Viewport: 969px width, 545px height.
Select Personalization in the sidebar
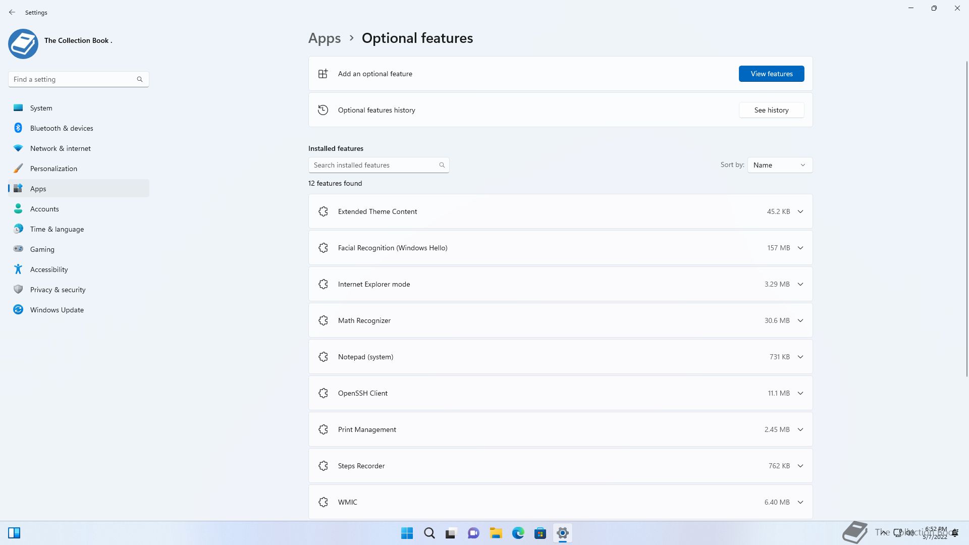(53, 169)
